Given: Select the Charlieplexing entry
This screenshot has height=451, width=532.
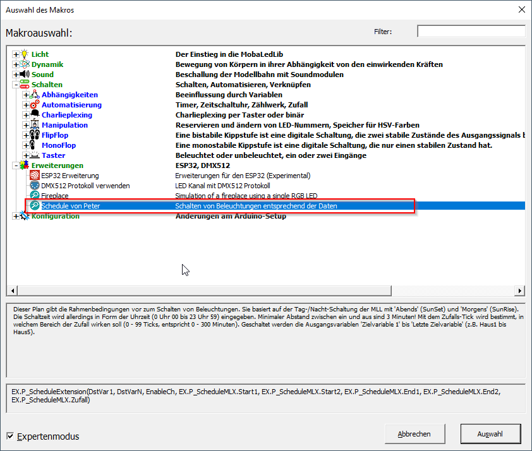Looking at the screenshot, I should click(x=66, y=115).
